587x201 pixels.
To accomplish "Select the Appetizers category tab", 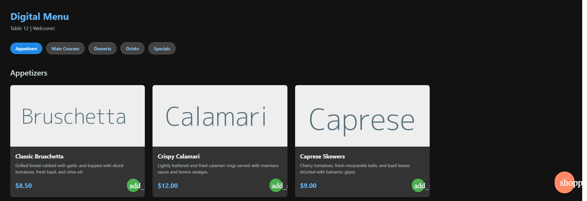I will [26, 48].
